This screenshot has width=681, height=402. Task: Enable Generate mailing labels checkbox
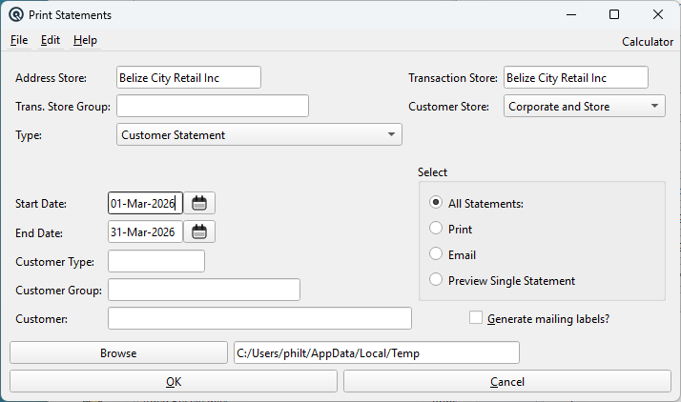click(476, 318)
